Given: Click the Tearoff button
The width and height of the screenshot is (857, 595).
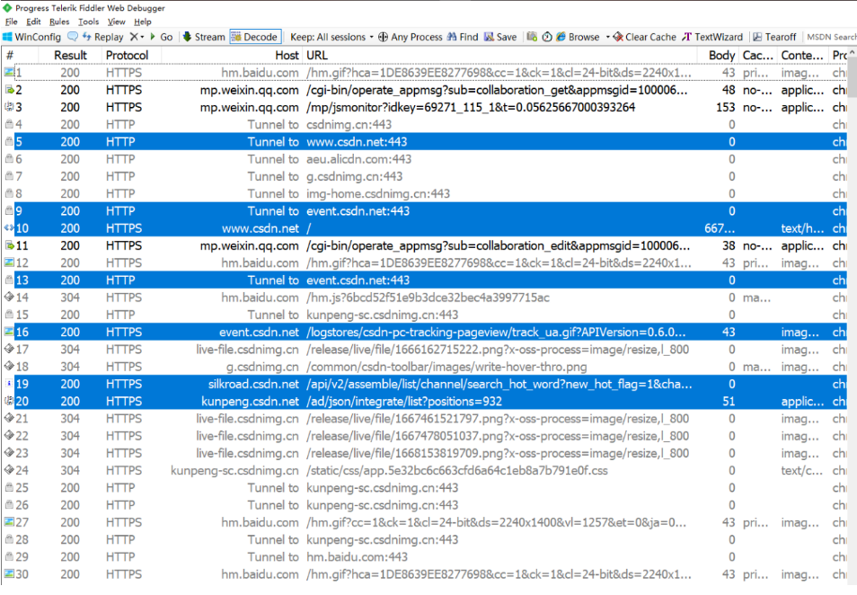Looking at the screenshot, I should tap(774, 37).
